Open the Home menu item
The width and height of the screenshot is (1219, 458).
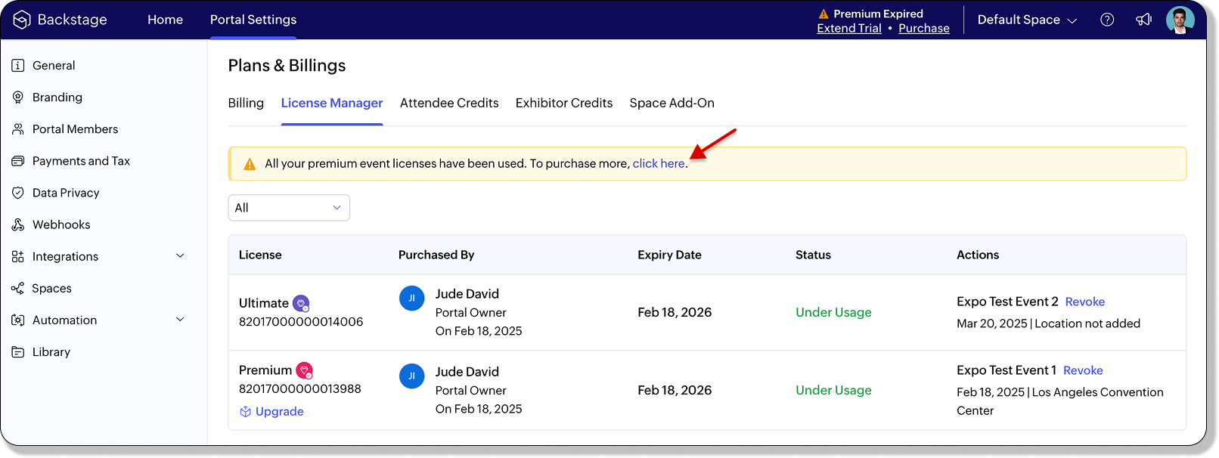165,20
